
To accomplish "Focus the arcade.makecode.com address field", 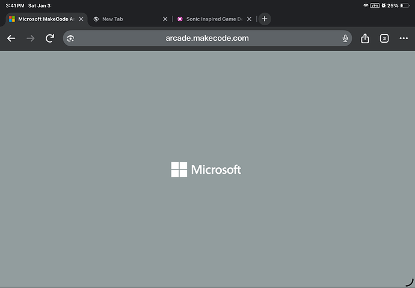I will 207,38.
